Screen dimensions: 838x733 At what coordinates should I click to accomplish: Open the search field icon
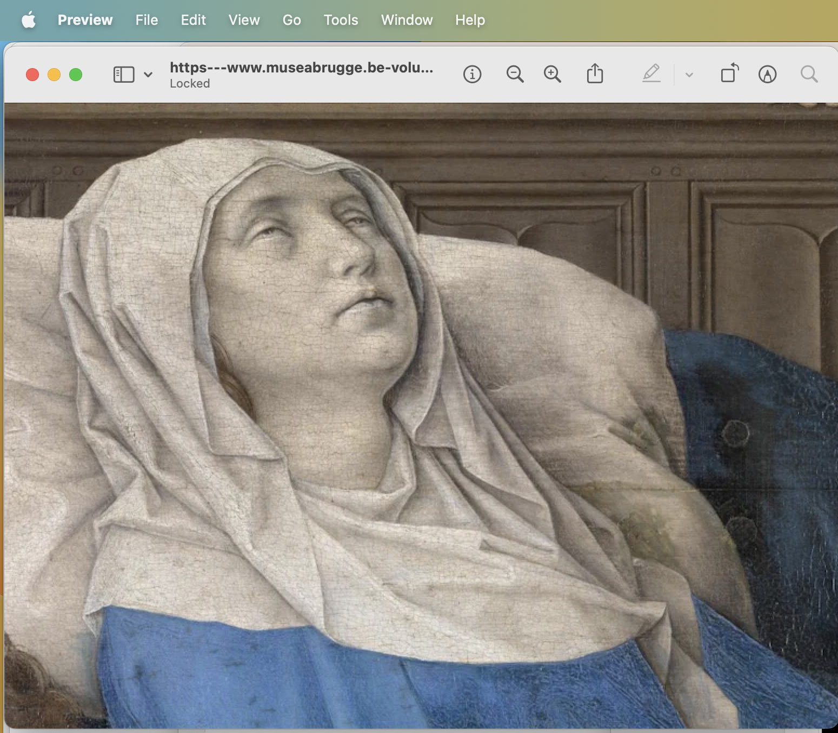coord(809,74)
